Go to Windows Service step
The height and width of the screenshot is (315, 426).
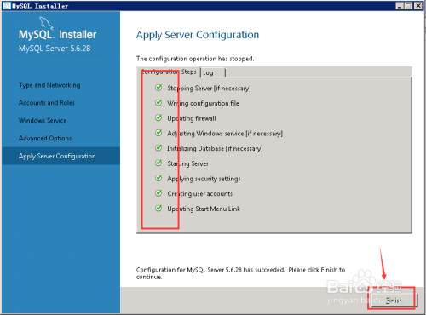click(43, 120)
